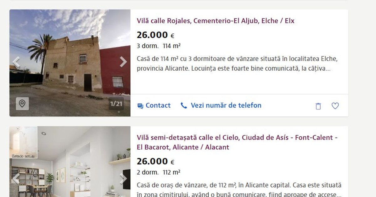This screenshot has width=376, height=197.
Task: Open the Alicante interior photo
Action: pos(70,162)
